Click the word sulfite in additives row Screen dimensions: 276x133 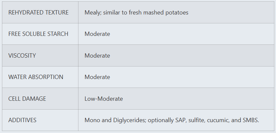(197, 120)
